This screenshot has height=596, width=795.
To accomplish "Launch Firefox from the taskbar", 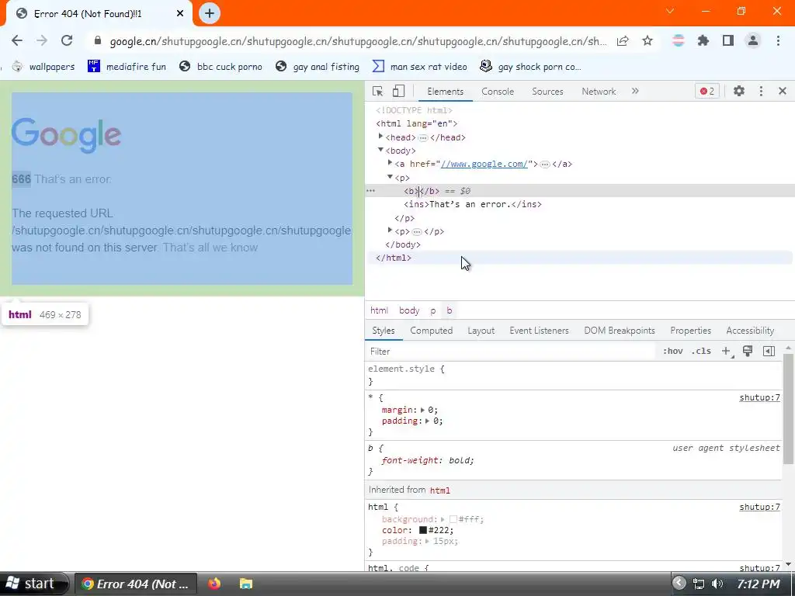I will tap(214, 584).
